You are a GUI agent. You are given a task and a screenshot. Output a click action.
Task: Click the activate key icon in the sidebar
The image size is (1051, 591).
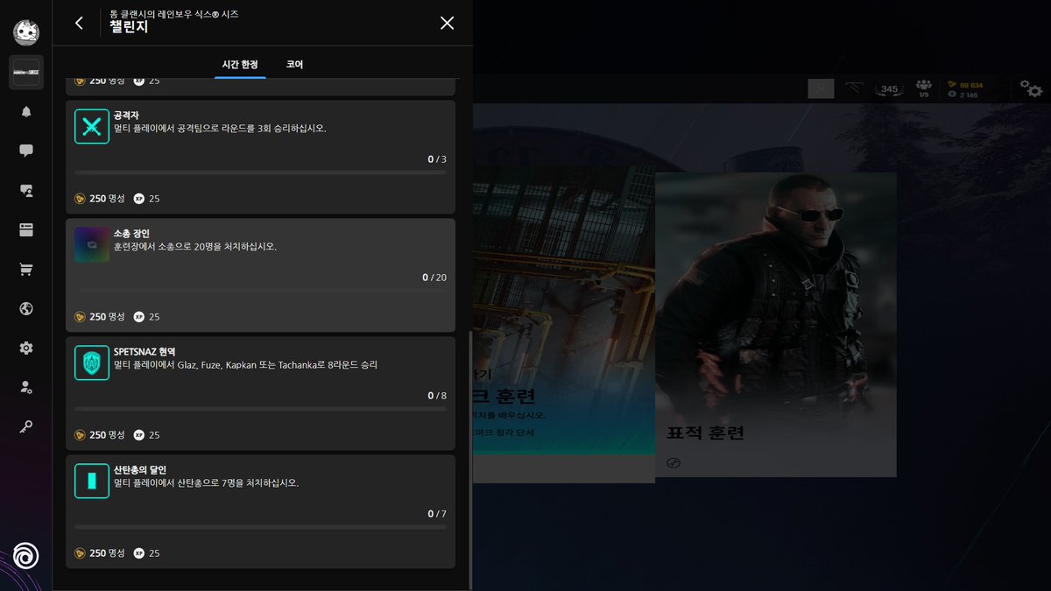[x=26, y=426]
